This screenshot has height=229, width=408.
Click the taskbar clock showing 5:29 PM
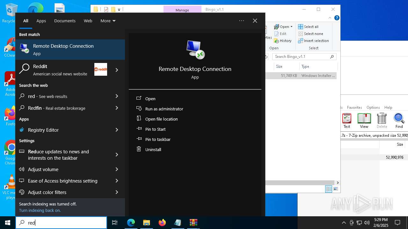380,223
